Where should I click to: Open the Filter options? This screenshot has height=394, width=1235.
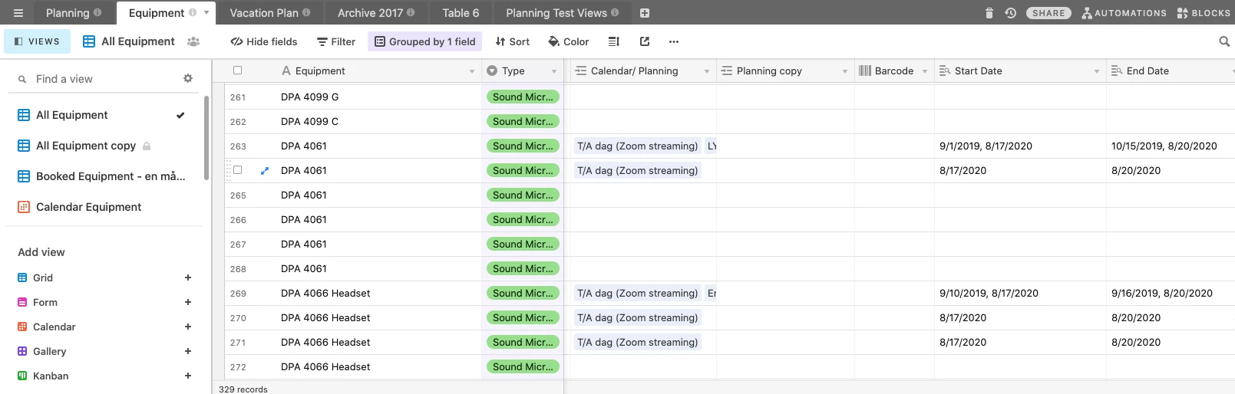click(336, 41)
